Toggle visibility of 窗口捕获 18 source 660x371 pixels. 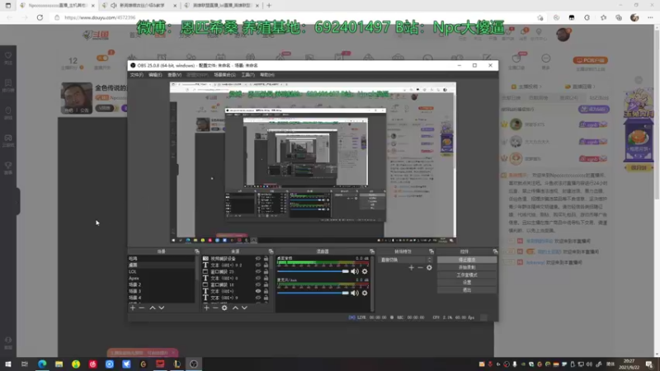point(258,284)
